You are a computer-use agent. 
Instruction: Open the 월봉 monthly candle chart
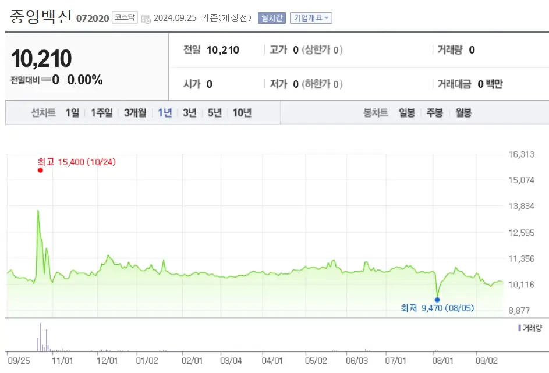(463, 113)
